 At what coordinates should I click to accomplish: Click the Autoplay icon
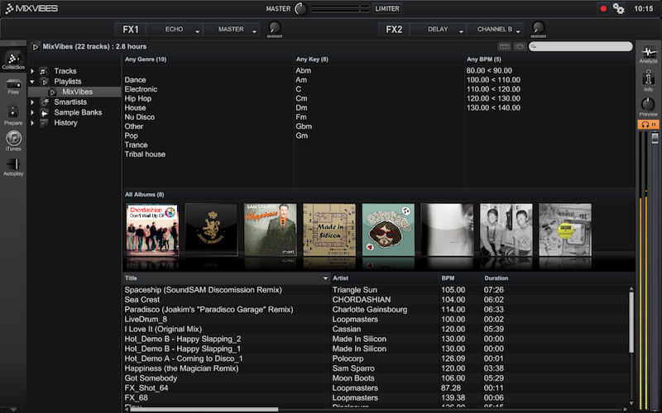(x=12, y=167)
